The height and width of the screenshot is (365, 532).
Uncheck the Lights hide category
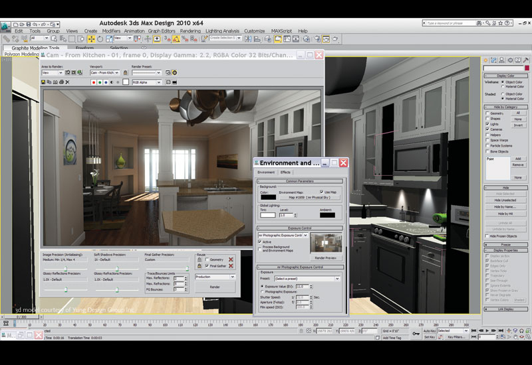(x=487, y=124)
